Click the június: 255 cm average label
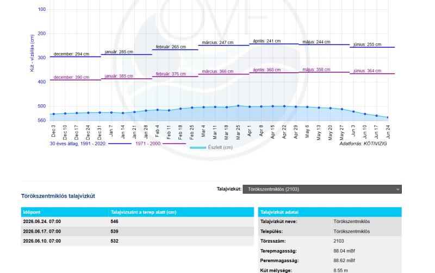435x273 pixels. click(368, 45)
